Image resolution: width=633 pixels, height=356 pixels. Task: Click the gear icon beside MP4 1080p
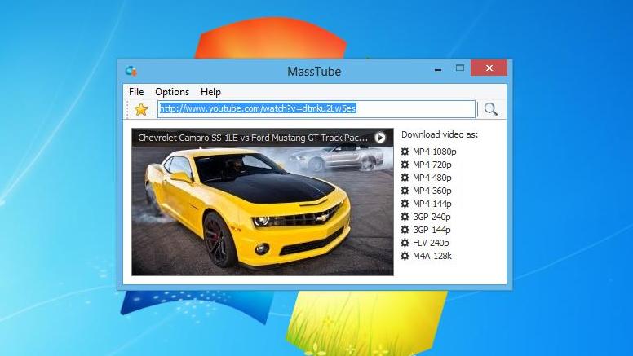coord(405,152)
